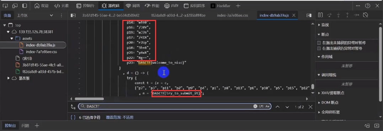383x131 pixels.
Task: Step into next function call icon
Action: pyautogui.click(x=338, y=15)
